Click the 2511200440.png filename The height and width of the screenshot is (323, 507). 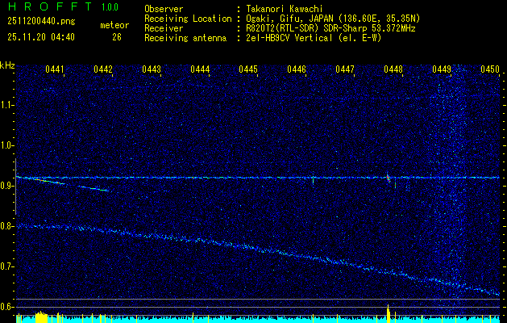[40, 22]
